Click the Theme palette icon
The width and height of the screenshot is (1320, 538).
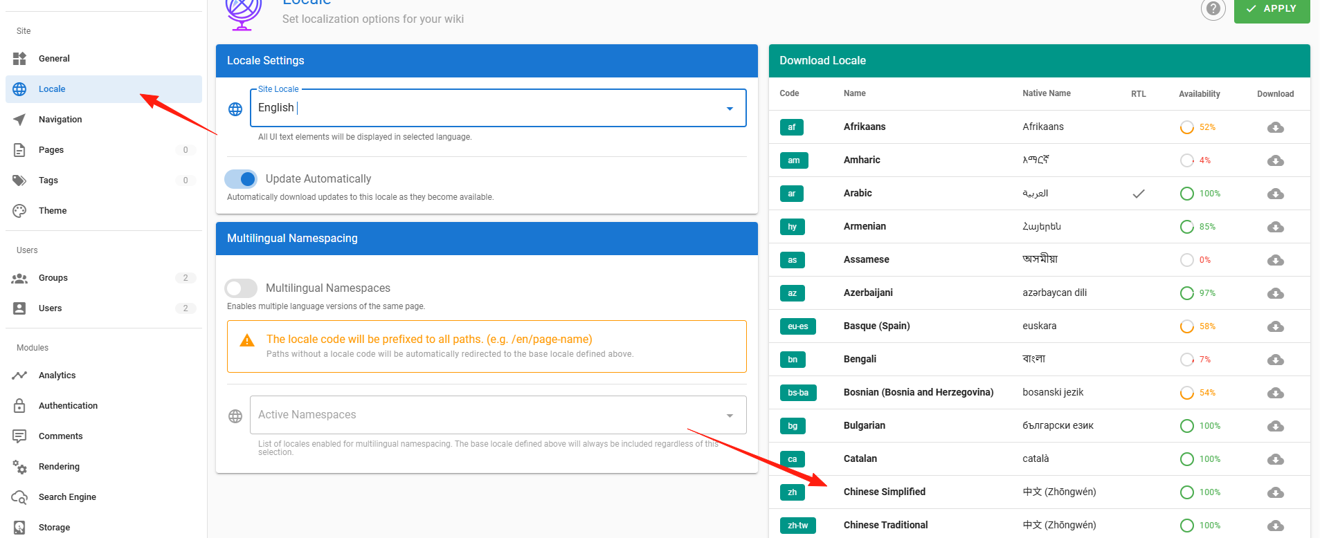[x=19, y=211]
